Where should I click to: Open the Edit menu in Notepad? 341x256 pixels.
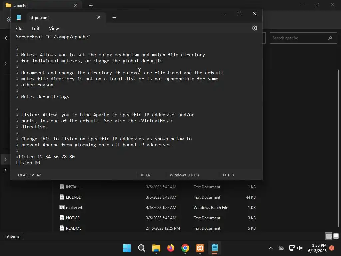pos(35,29)
